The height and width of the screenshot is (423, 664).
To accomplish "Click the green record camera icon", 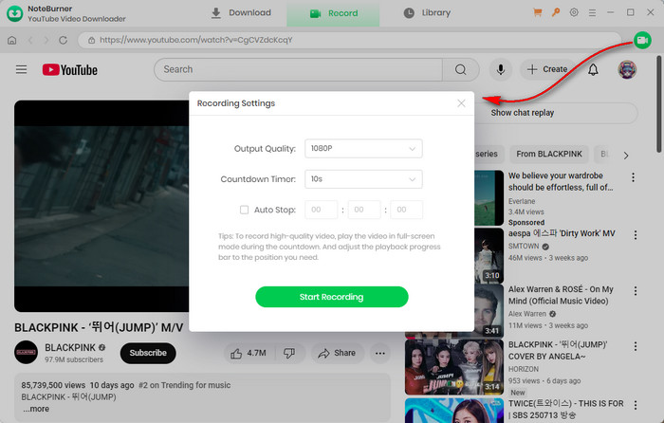I will pos(642,41).
